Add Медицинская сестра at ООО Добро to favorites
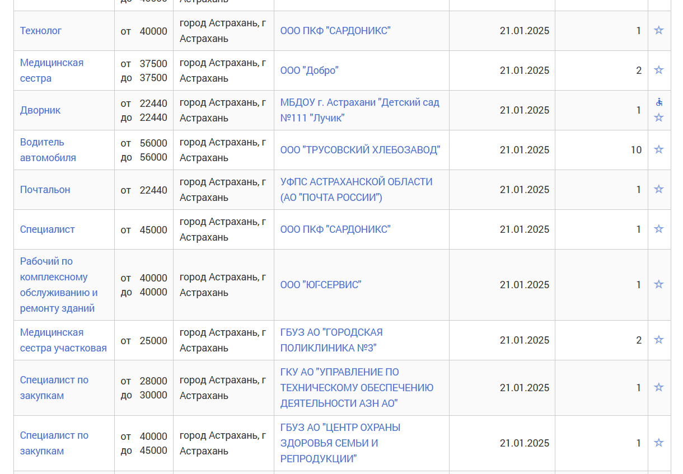683x474 pixels. pyautogui.click(x=659, y=70)
